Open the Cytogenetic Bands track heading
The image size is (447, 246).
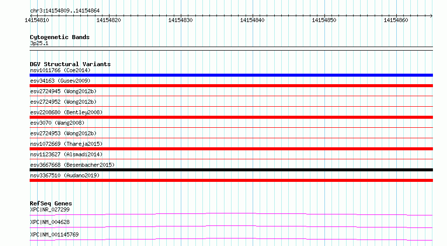click(x=60, y=37)
